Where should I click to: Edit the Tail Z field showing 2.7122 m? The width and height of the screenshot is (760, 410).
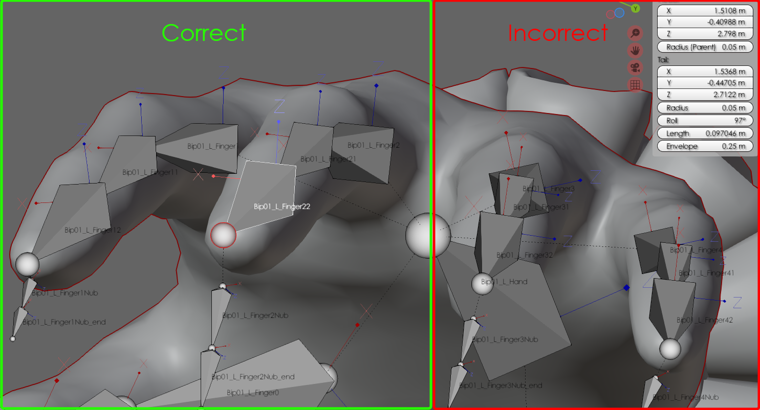(705, 95)
